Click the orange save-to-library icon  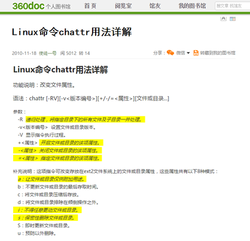tap(196, 52)
